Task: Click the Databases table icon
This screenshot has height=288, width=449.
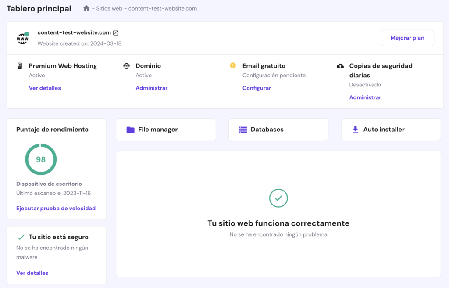Action: pos(242,129)
